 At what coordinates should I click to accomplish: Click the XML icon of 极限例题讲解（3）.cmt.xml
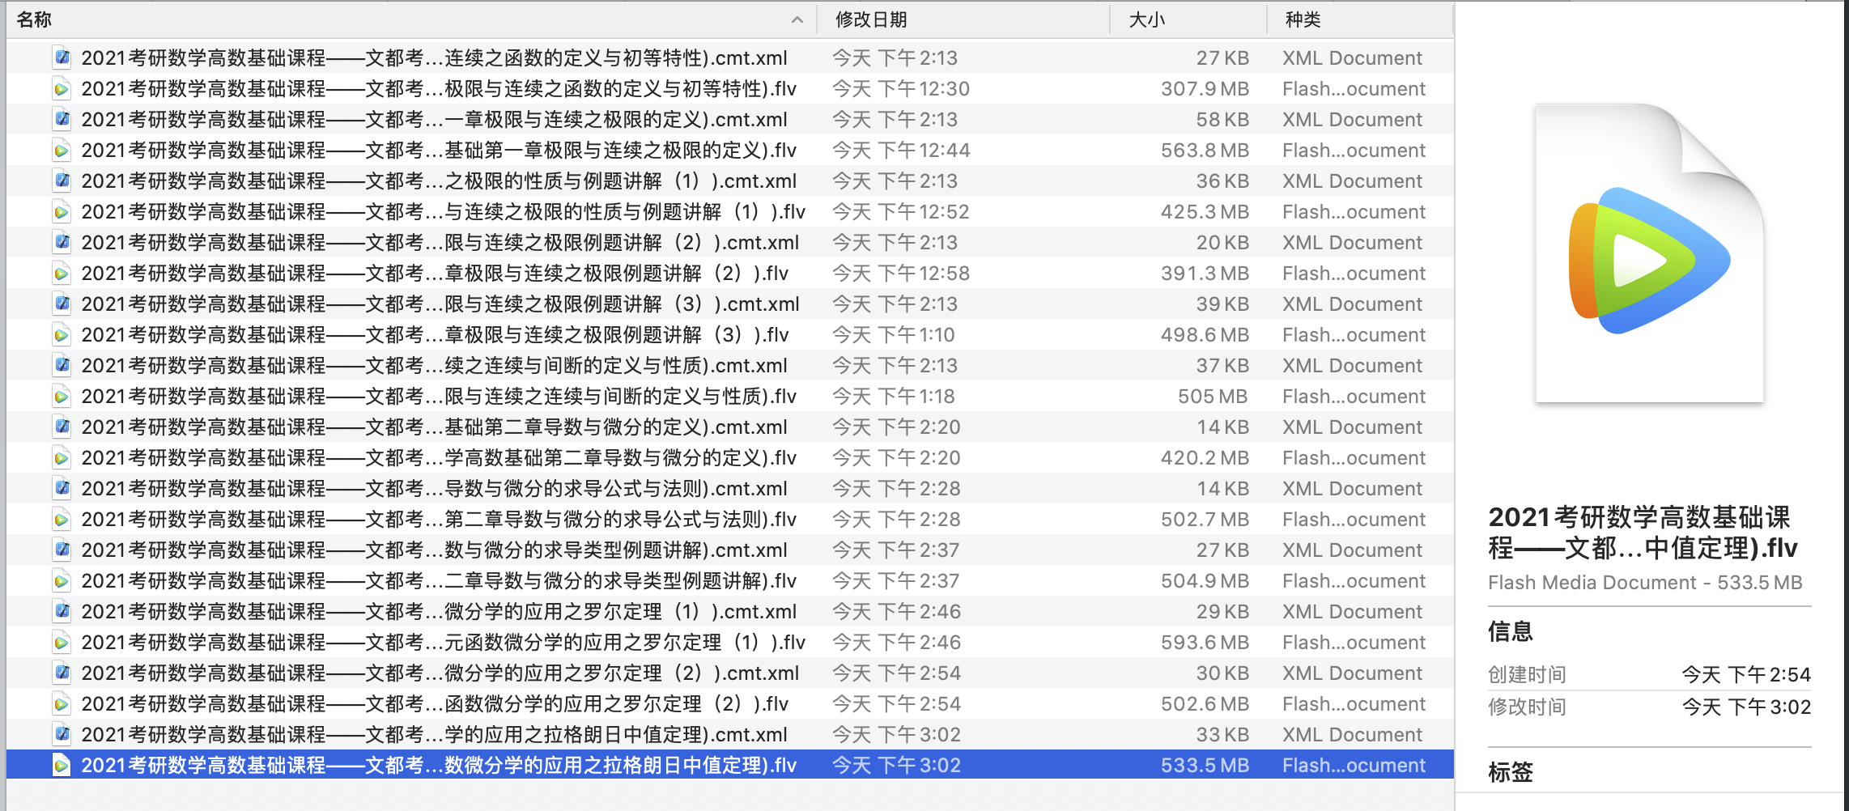point(62,304)
